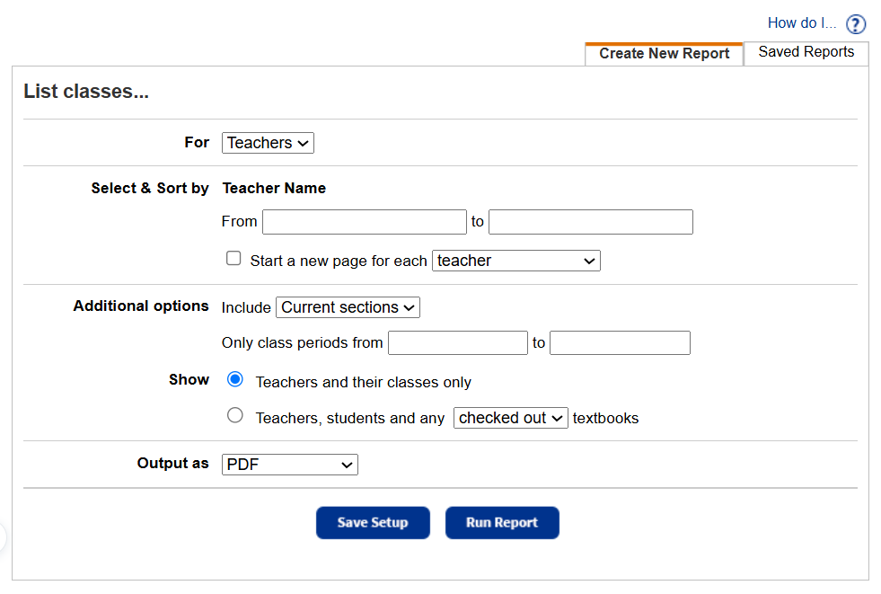Screen dimensions: 881x594
Task: Click the Run Report button
Action: click(x=502, y=523)
